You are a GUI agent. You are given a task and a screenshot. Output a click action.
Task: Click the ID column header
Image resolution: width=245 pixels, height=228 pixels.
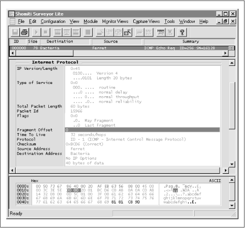pos(18,41)
